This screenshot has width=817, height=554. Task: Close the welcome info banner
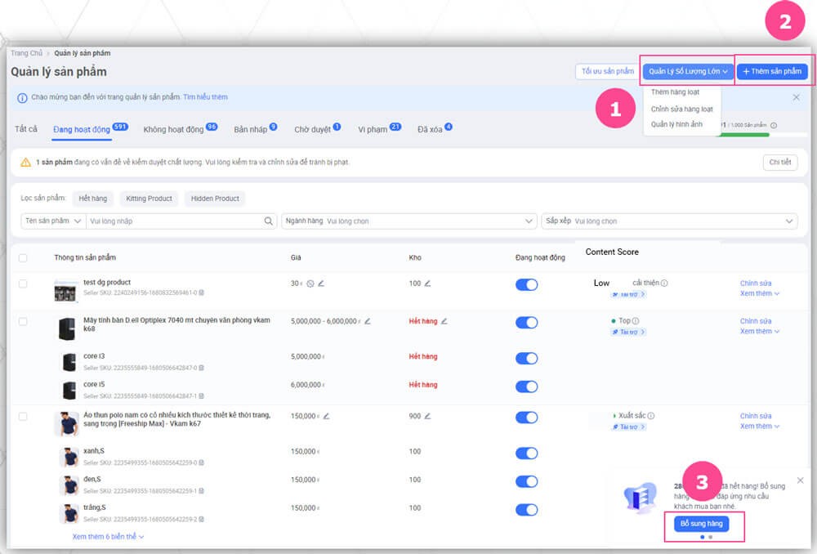coord(797,97)
